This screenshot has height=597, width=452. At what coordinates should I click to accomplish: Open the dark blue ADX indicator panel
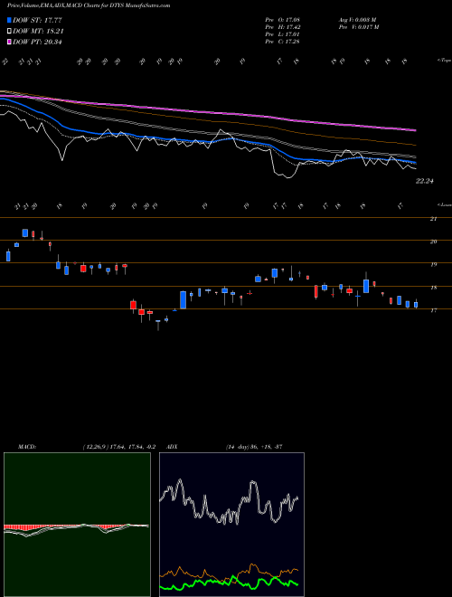click(x=231, y=525)
